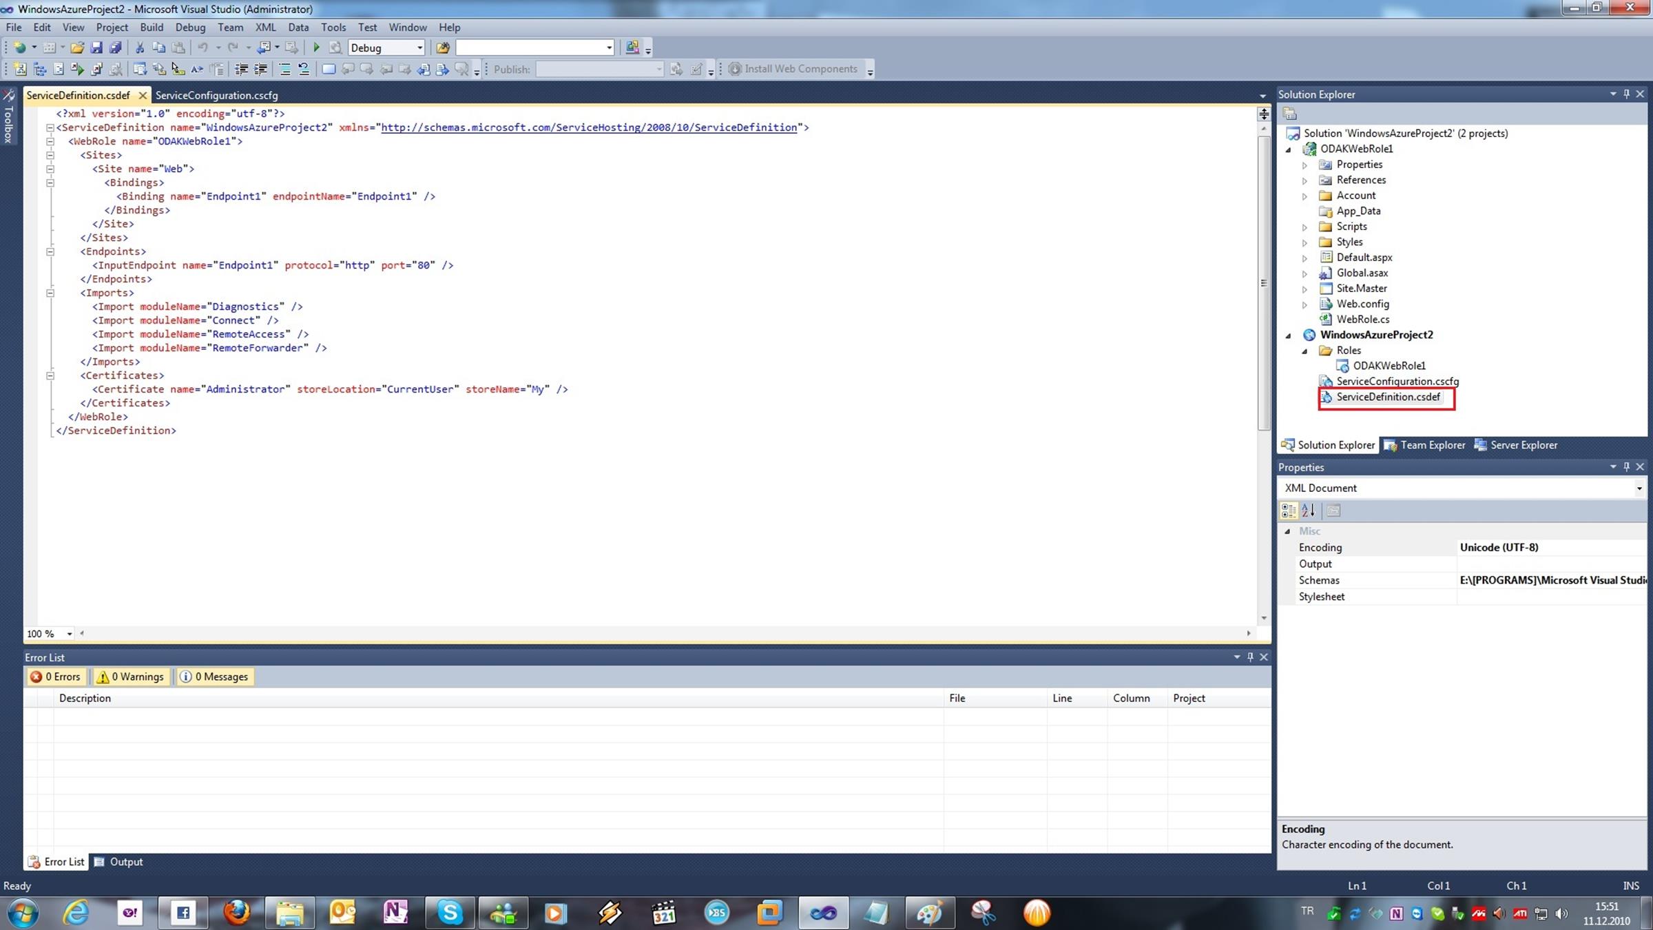
Task: Collapse the Misc property category
Action: tap(1287, 531)
